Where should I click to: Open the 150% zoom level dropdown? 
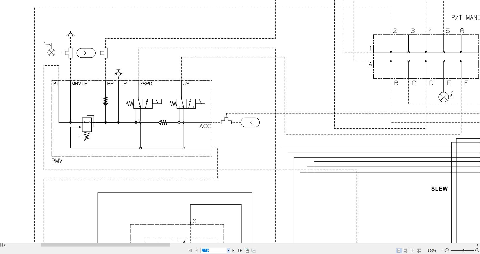click(x=443, y=250)
